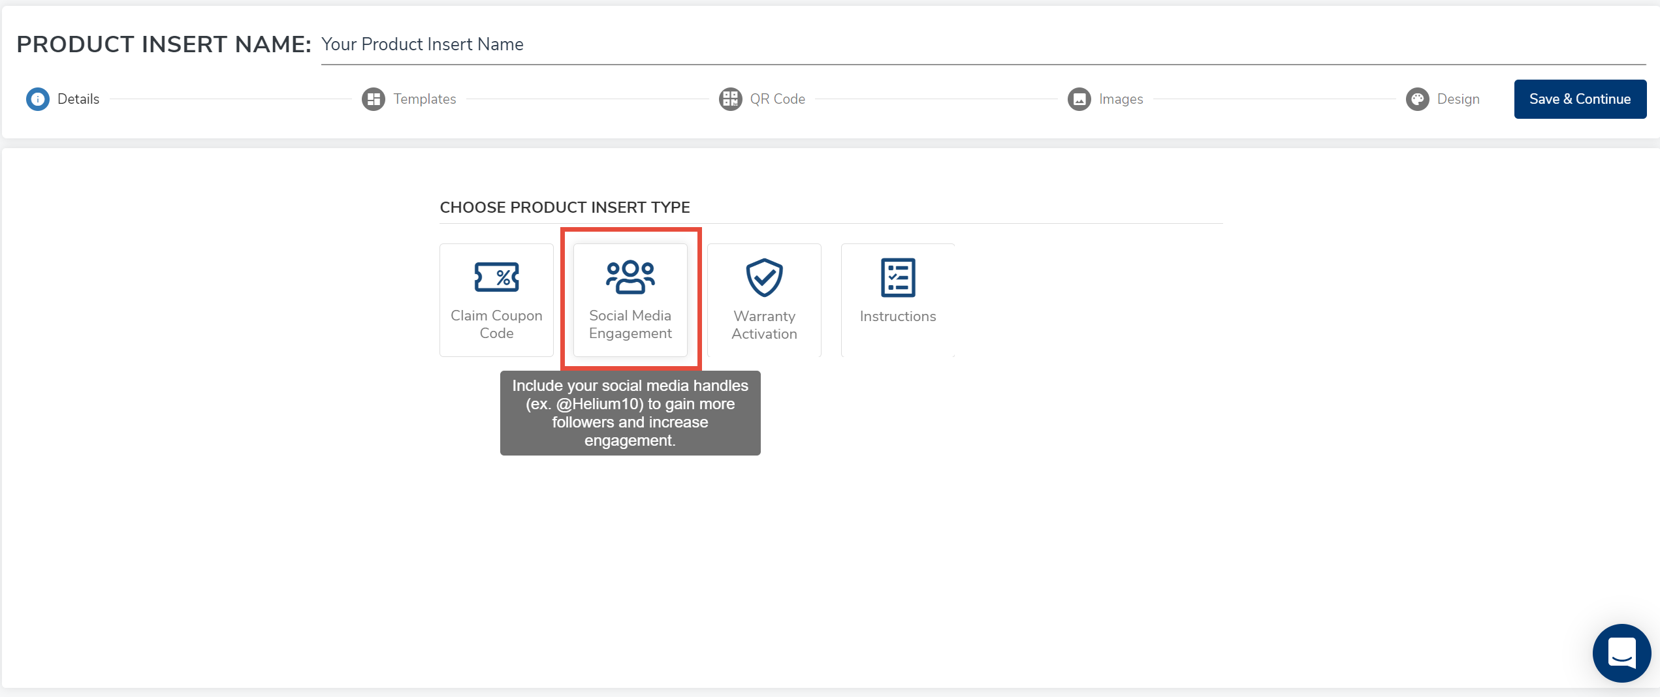
Task: Return to the Details step label
Action: (x=78, y=99)
